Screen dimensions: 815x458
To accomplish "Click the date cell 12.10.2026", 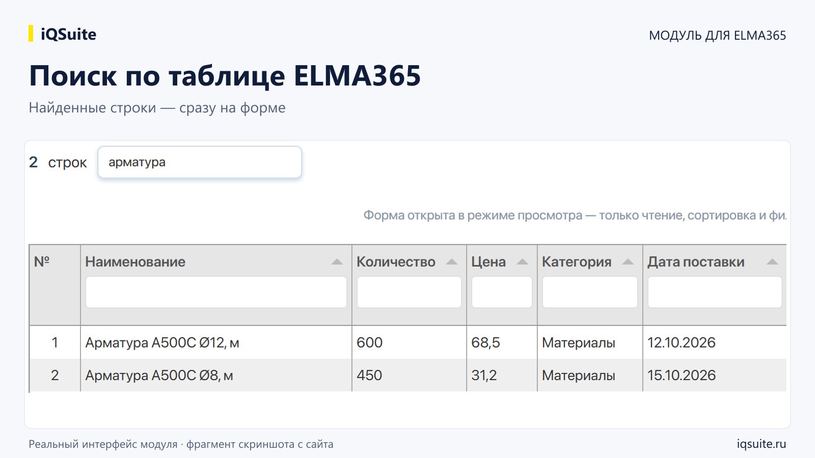I will pos(682,342).
